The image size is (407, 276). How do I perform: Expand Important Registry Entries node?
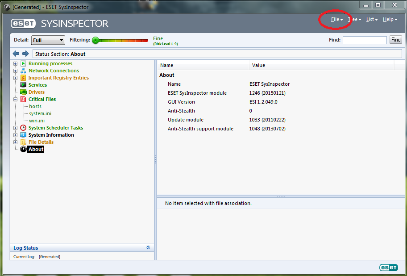(15, 78)
